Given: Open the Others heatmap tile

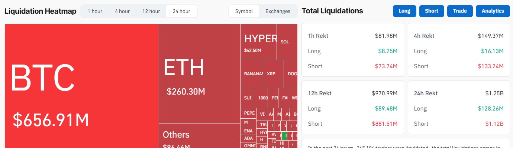Looking at the screenshot, I should pos(200,136).
